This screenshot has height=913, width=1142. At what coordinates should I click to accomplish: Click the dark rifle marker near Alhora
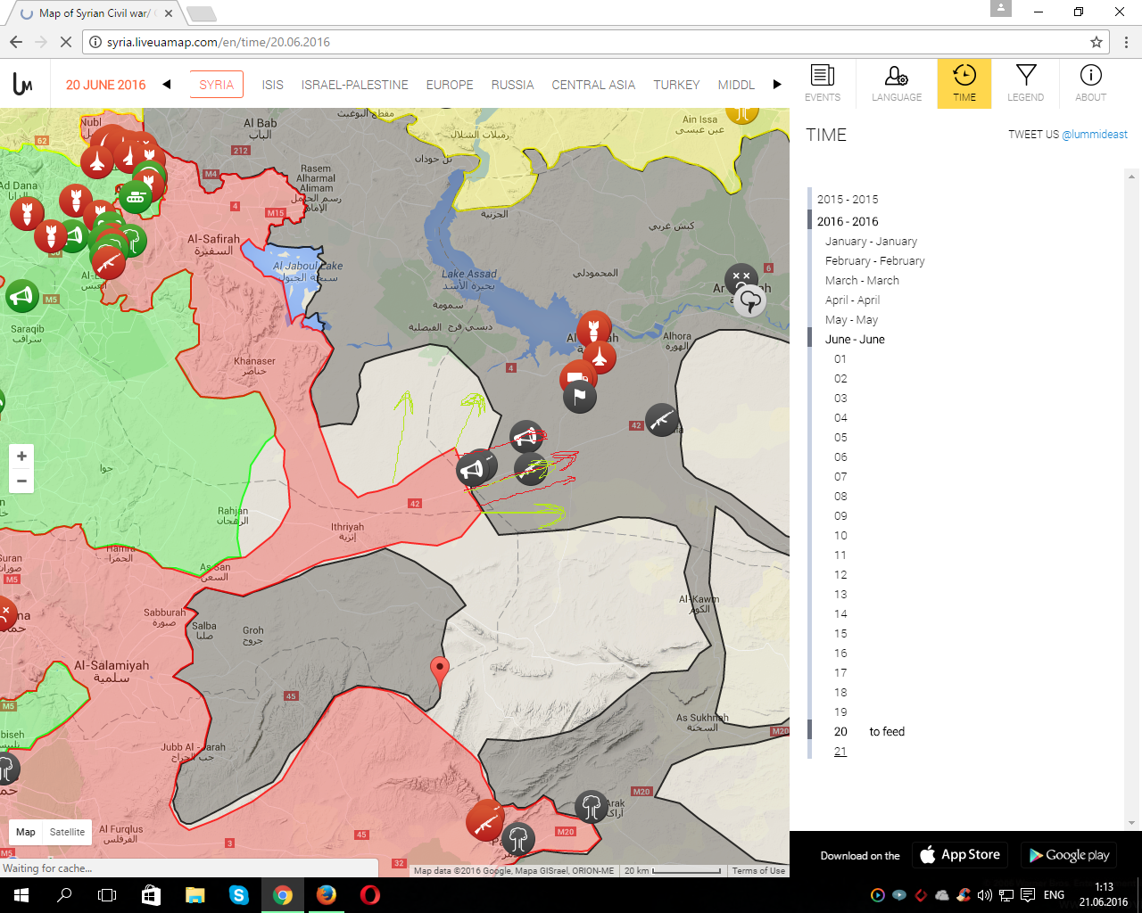click(x=662, y=419)
